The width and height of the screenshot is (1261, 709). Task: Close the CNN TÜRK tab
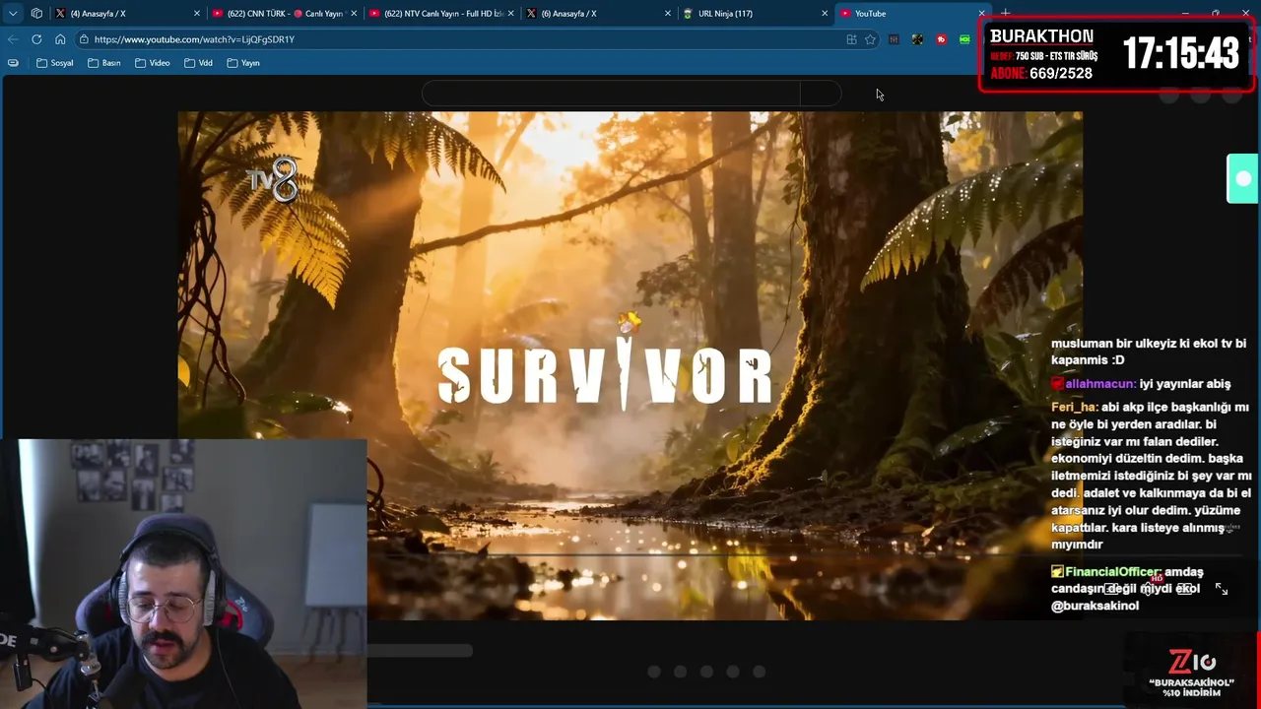click(x=354, y=14)
